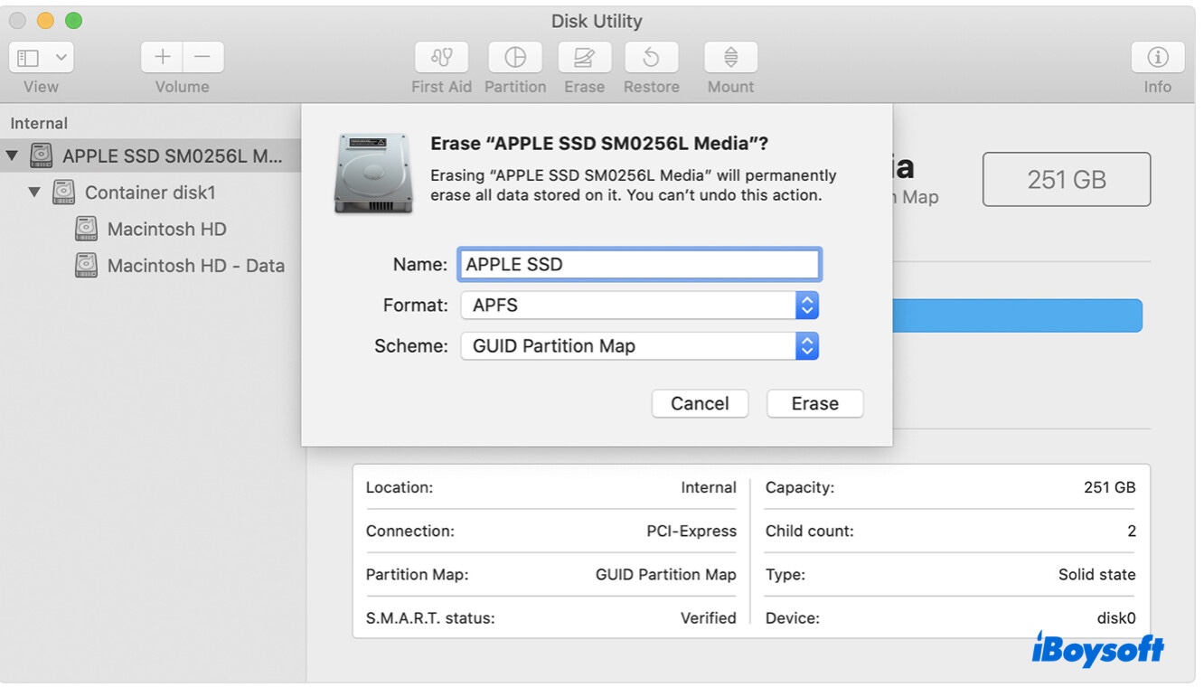Open the Partition tool
This screenshot has height=687, width=1204.
tap(514, 57)
